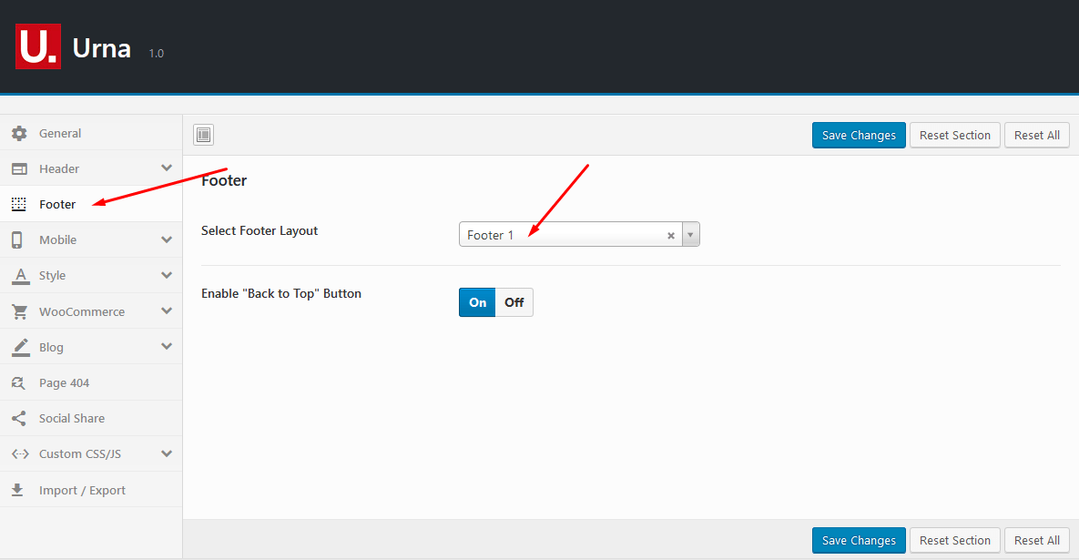Image resolution: width=1079 pixels, height=560 pixels.
Task: Click the bottom Reset All button
Action: click(x=1037, y=541)
